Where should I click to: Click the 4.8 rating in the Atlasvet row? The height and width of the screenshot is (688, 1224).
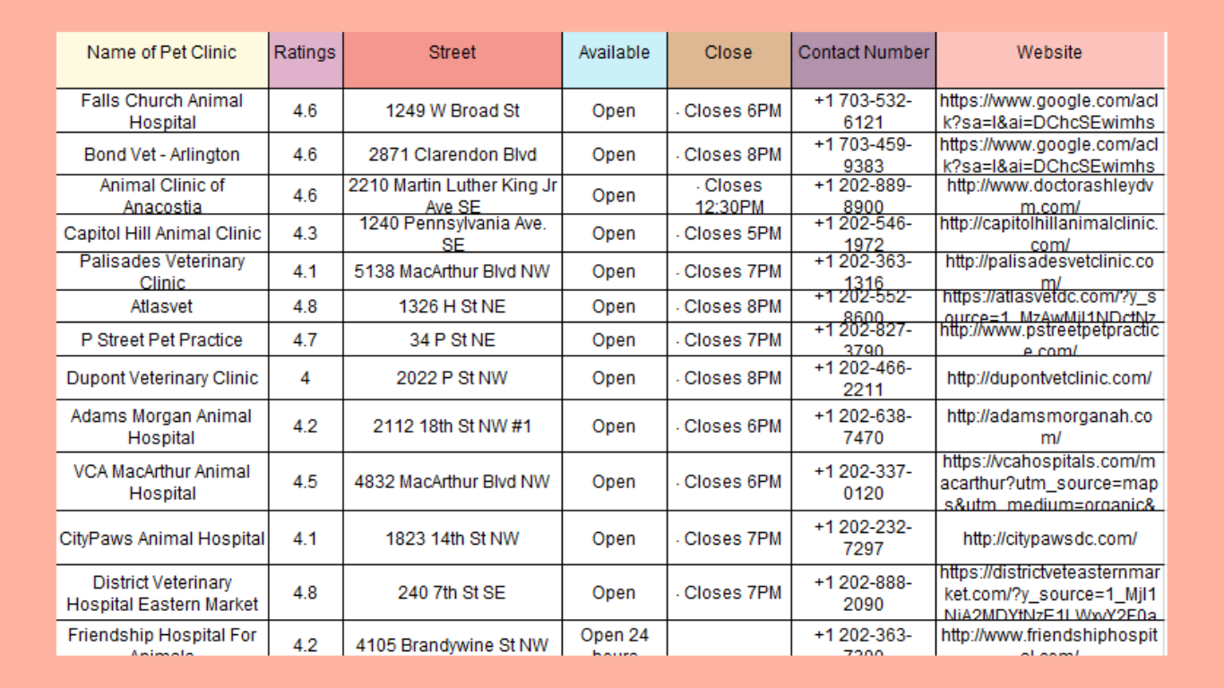click(305, 306)
